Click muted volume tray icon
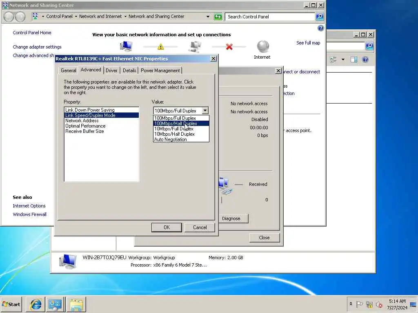Viewport: 418px width, 313px height. (379, 304)
